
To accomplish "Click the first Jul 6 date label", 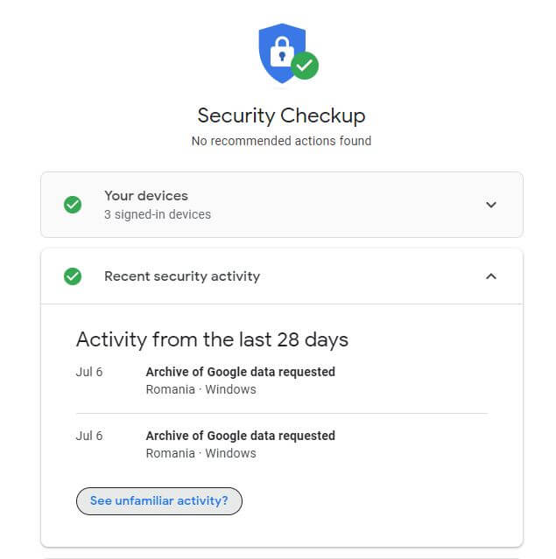I will (x=89, y=372).
